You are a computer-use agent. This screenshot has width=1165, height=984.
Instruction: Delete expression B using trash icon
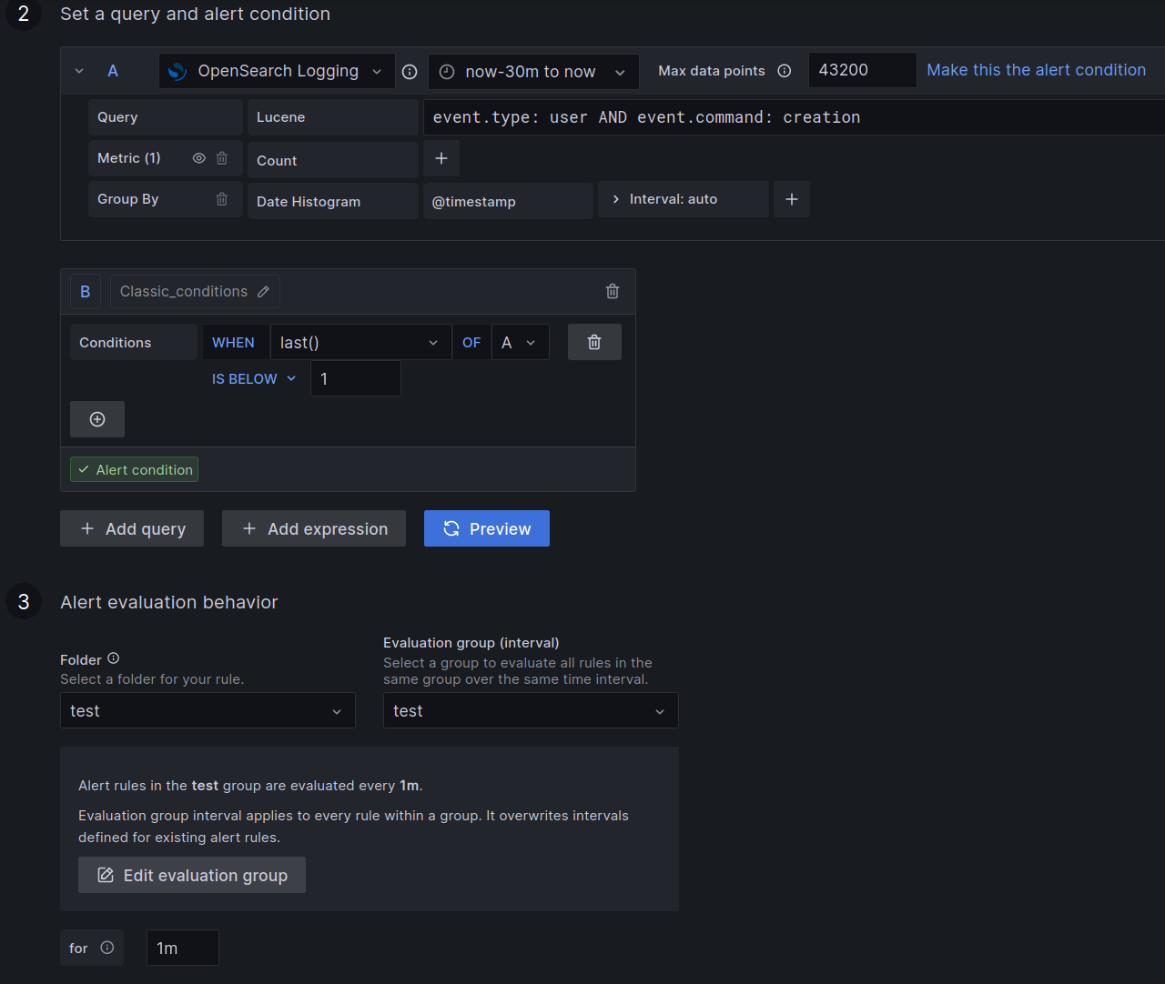pos(613,291)
